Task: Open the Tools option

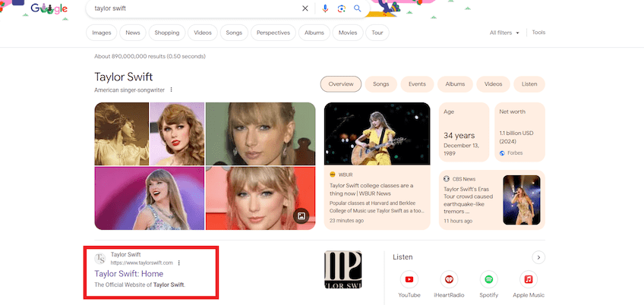Action: (x=538, y=33)
